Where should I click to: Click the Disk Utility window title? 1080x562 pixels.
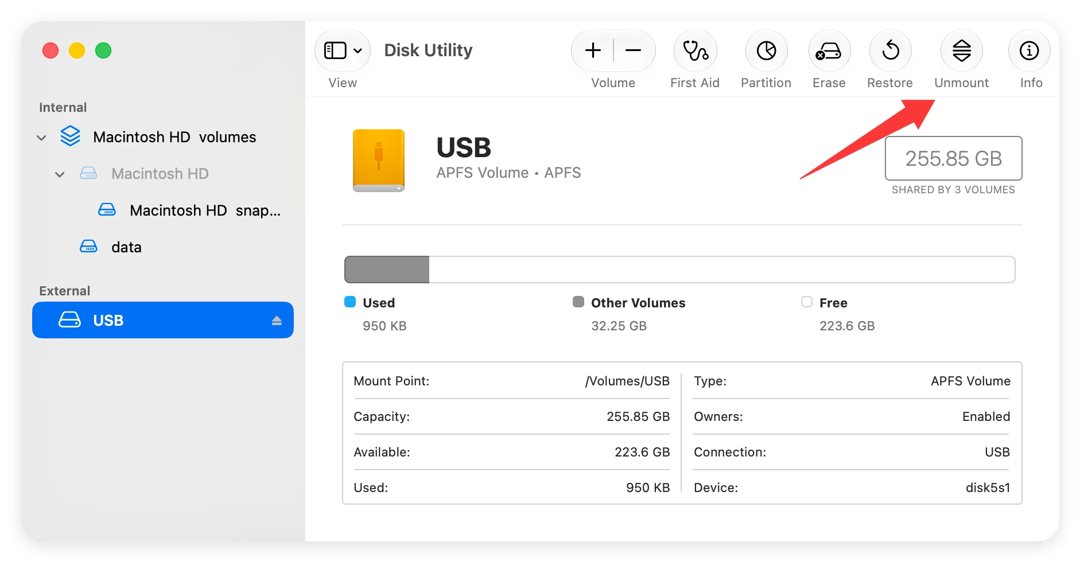coord(428,50)
